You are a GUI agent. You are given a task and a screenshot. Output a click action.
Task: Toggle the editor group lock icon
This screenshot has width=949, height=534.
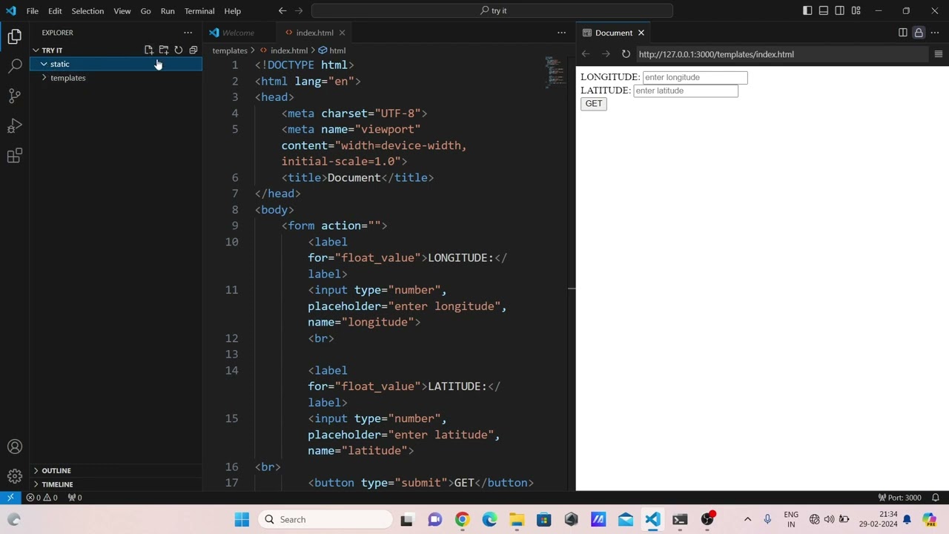[x=919, y=33]
